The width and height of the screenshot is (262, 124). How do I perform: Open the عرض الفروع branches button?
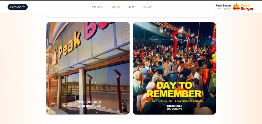pyautogui.click(x=18, y=7)
